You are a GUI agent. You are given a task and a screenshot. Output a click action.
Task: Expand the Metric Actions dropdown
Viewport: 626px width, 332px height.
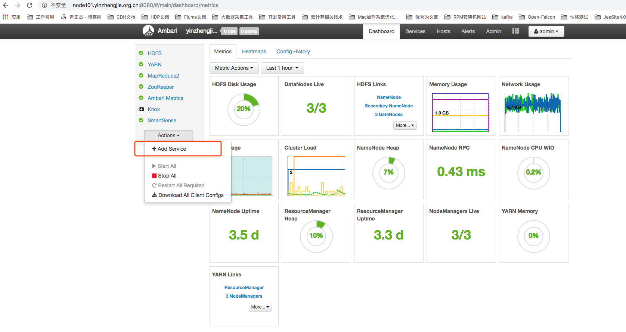pyautogui.click(x=234, y=68)
